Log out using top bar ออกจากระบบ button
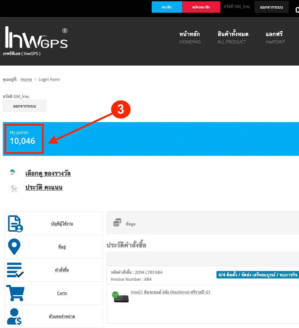 pos(271,7)
